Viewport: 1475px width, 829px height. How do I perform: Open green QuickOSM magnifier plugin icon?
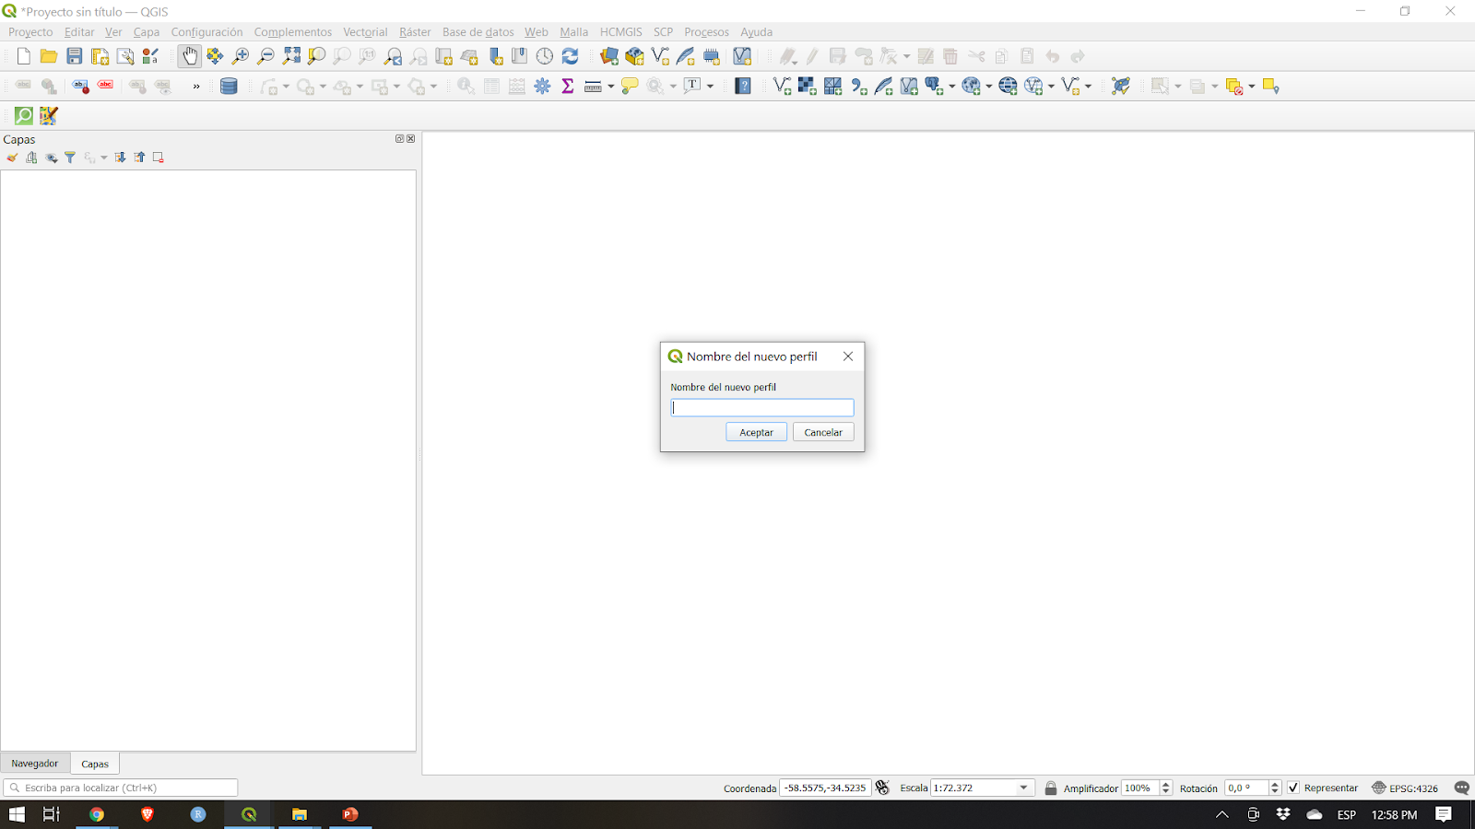(24, 115)
